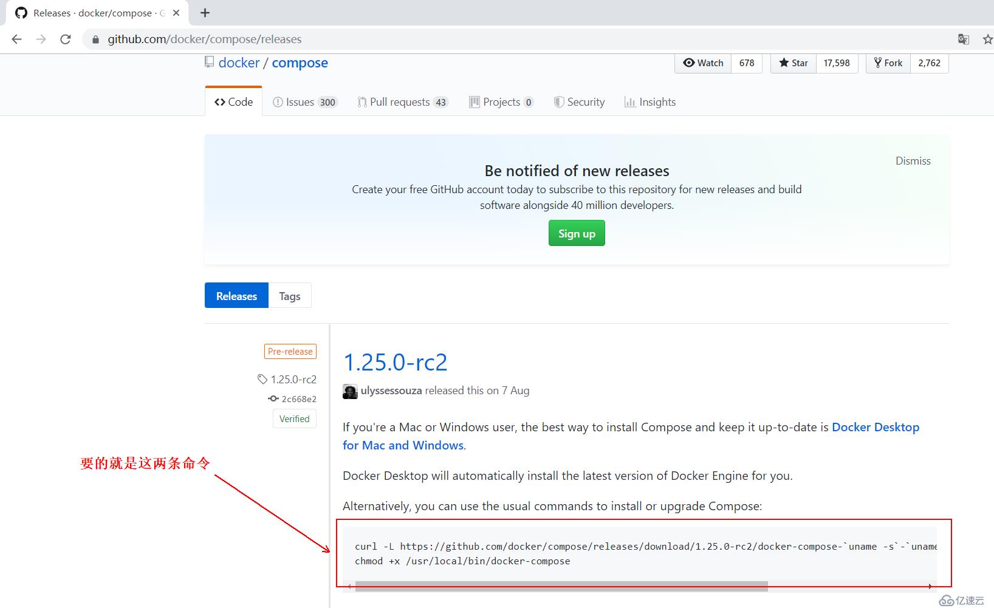This screenshot has width=994, height=608.
Task: Click the 'released this on 7 Aug' text
Action: [477, 391]
